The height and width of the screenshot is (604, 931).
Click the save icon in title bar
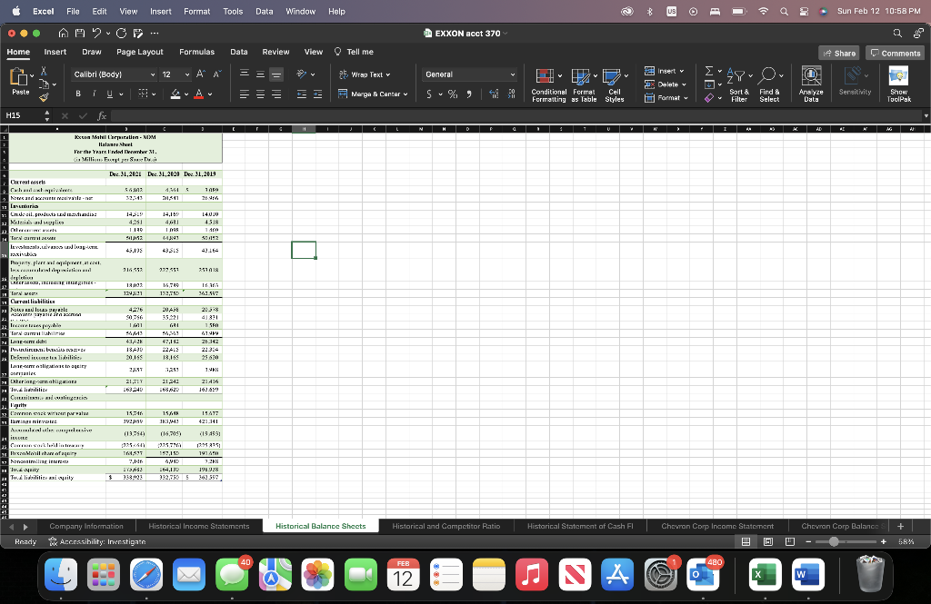point(79,34)
